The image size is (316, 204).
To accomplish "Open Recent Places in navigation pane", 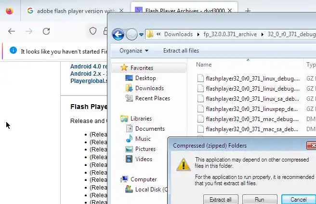I will click(153, 98).
